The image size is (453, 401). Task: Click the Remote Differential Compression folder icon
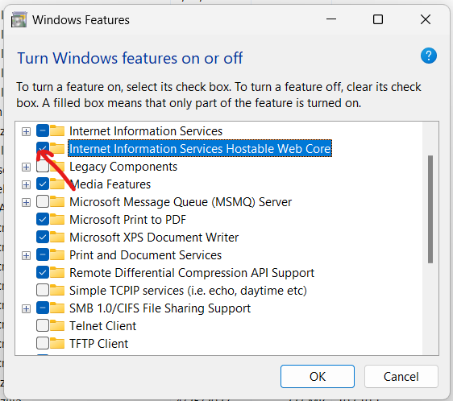tap(57, 272)
